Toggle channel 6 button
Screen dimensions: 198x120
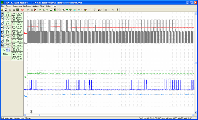pyautogui.click(x=2, y=36)
